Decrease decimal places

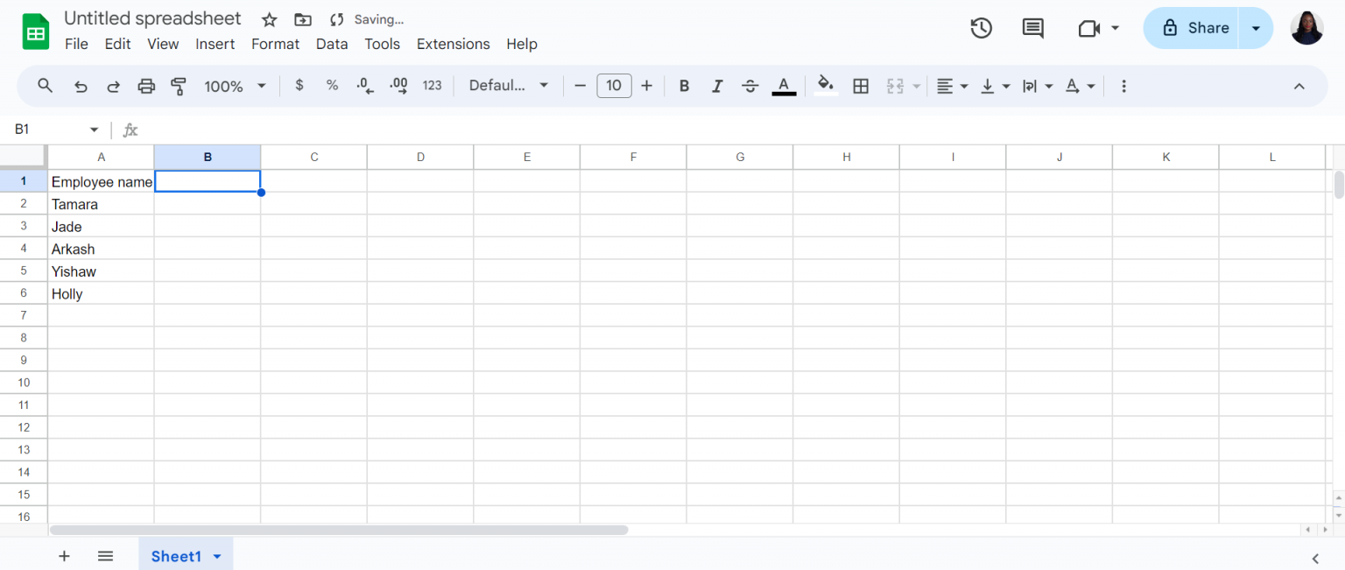pyautogui.click(x=364, y=86)
